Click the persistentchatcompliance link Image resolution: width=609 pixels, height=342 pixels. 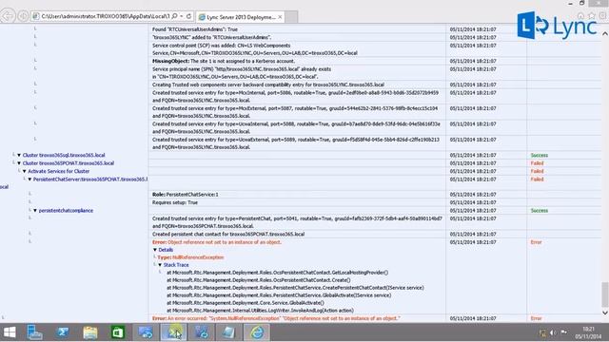(x=66, y=211)
